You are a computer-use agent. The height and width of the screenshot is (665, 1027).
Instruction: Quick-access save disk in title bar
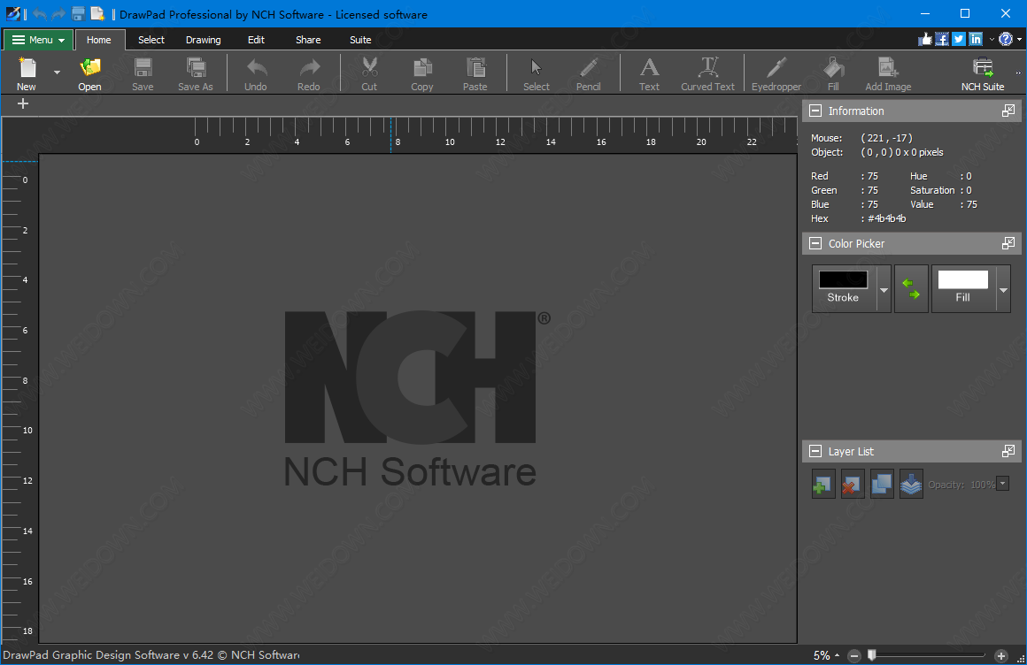click(x=78, y=14)
